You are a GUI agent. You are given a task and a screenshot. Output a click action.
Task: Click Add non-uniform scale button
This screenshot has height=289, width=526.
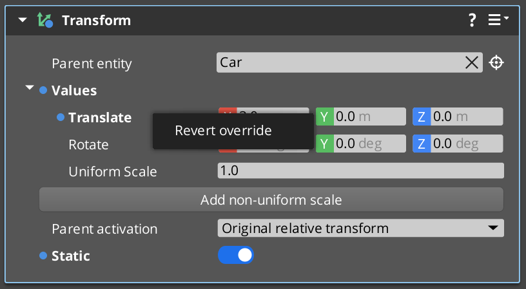(271, 200)
